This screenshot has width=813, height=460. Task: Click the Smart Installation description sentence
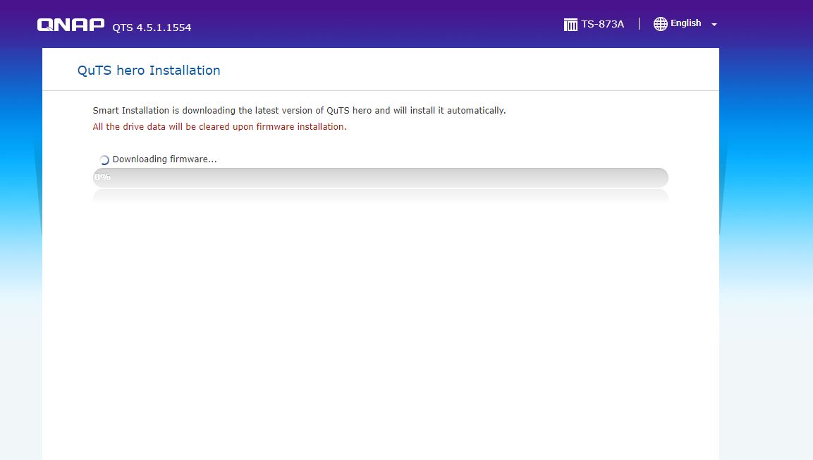[x=299, y=111]
